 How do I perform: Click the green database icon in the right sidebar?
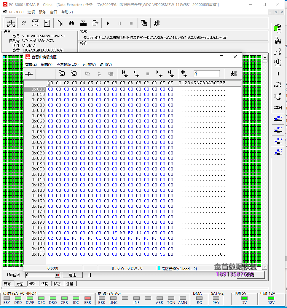tap(278, 29)
